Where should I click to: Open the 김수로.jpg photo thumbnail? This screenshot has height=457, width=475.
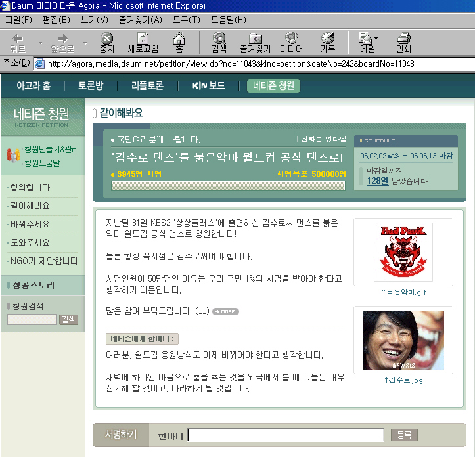click(403, 340)
